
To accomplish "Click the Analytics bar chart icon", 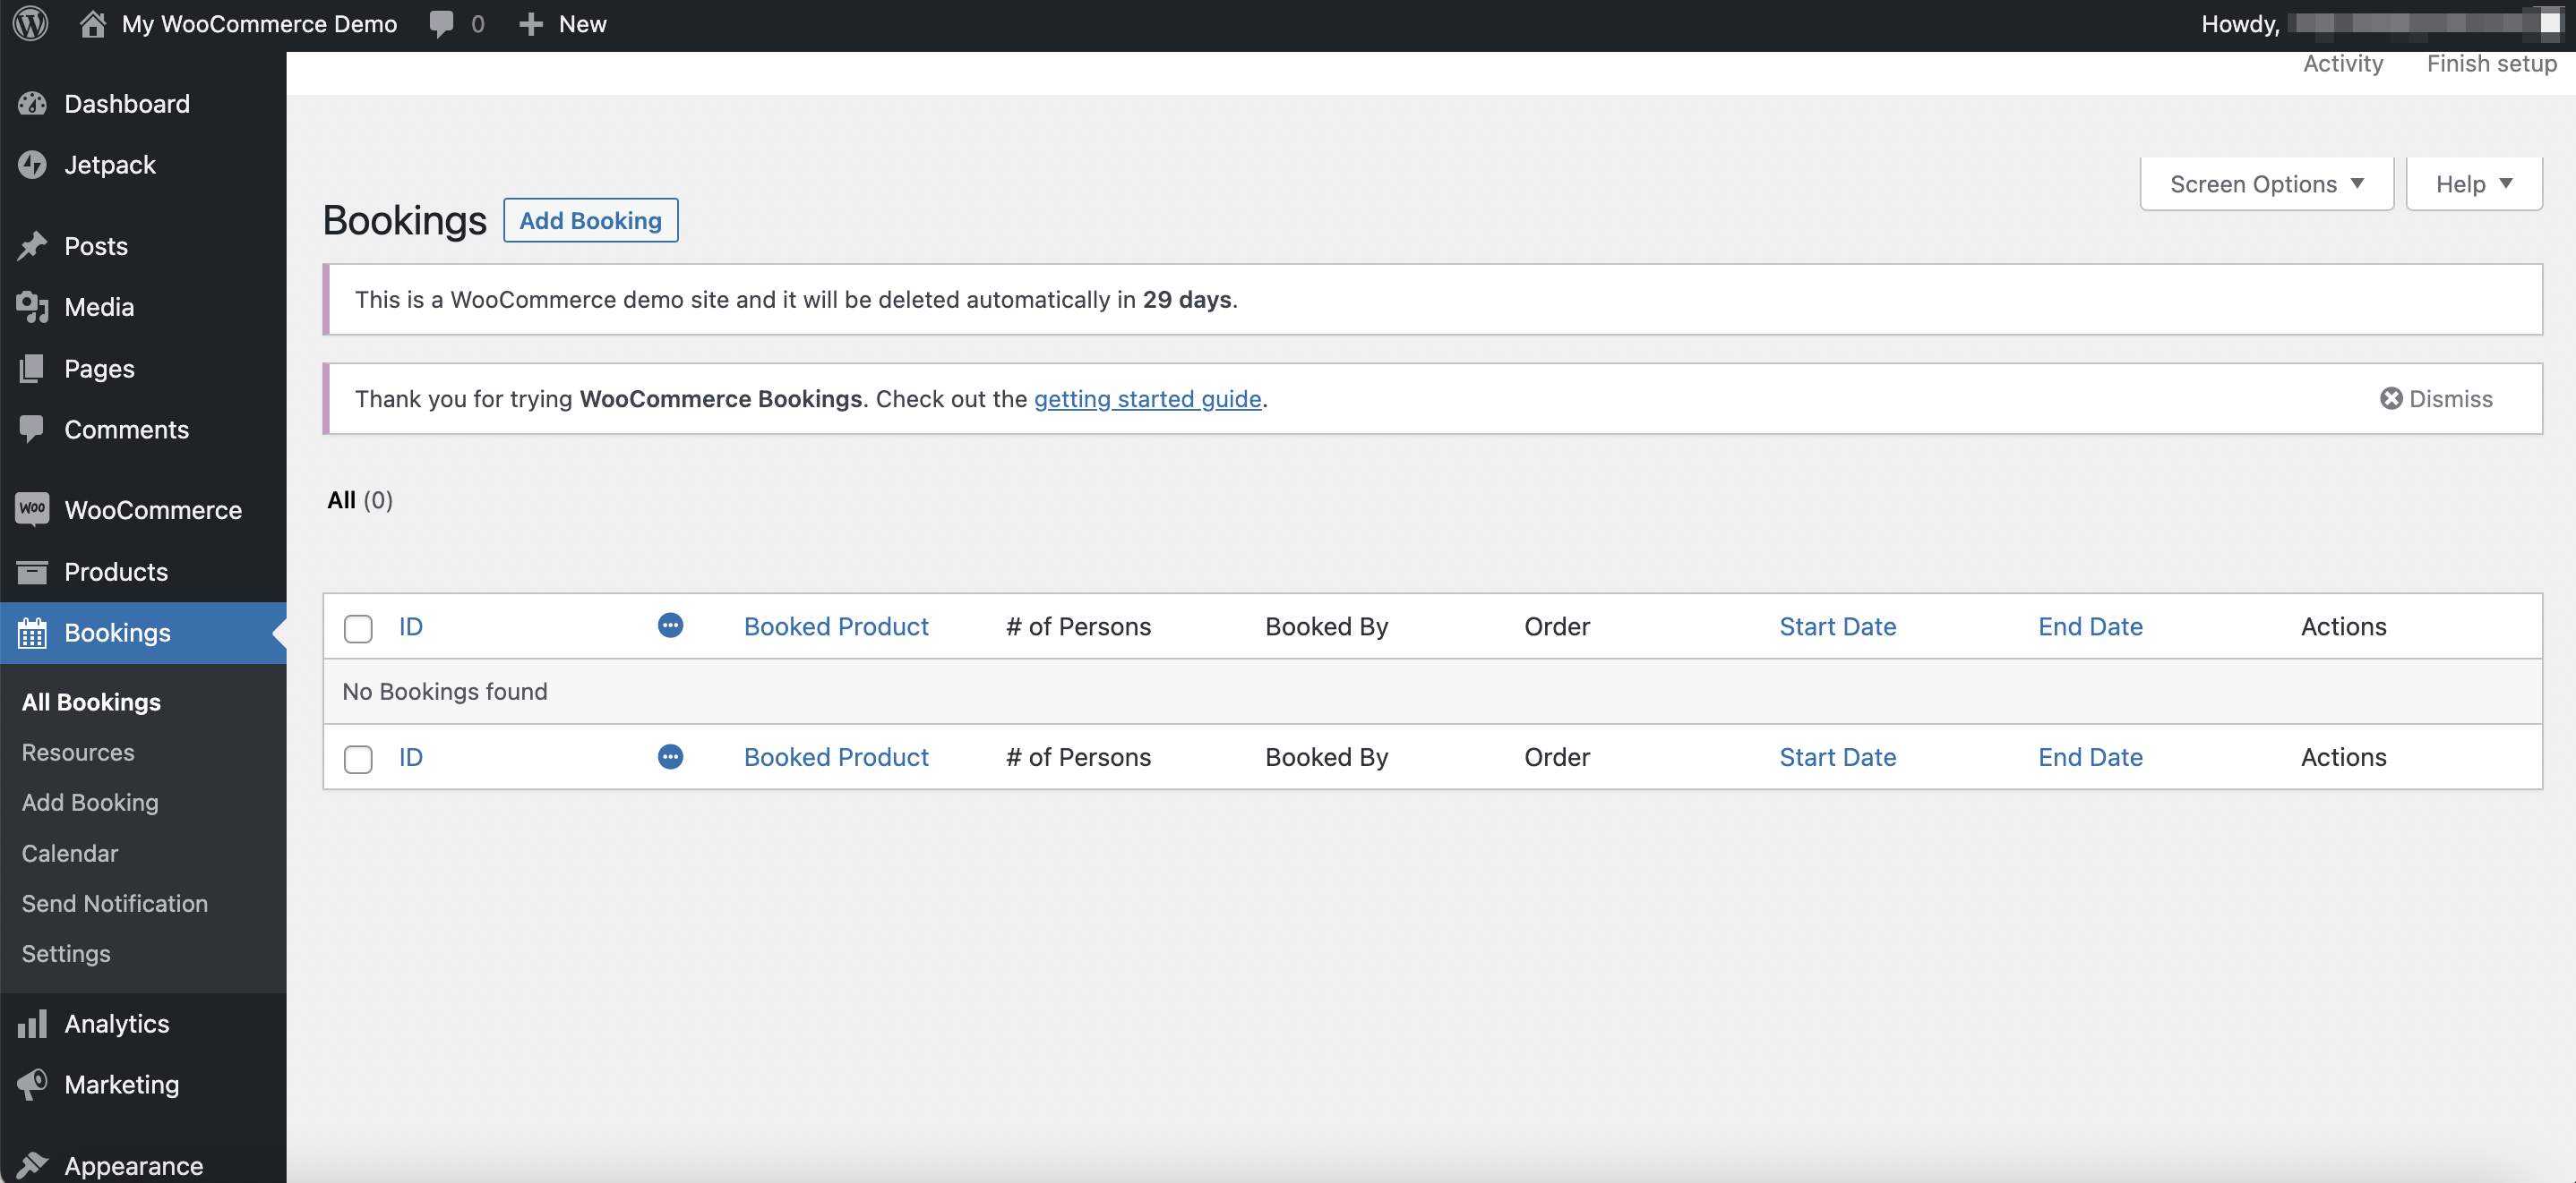I will click(x=31, y=1022).
